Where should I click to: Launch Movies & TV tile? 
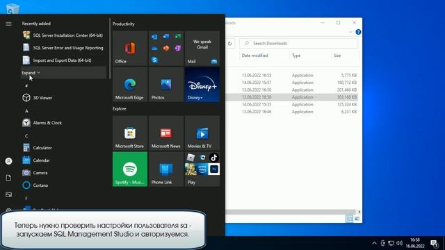click(202, 133)
